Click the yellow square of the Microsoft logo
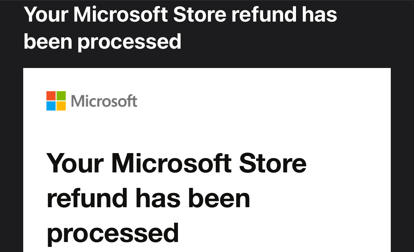This screenshot has width=414, height=252. coord(61,106)
